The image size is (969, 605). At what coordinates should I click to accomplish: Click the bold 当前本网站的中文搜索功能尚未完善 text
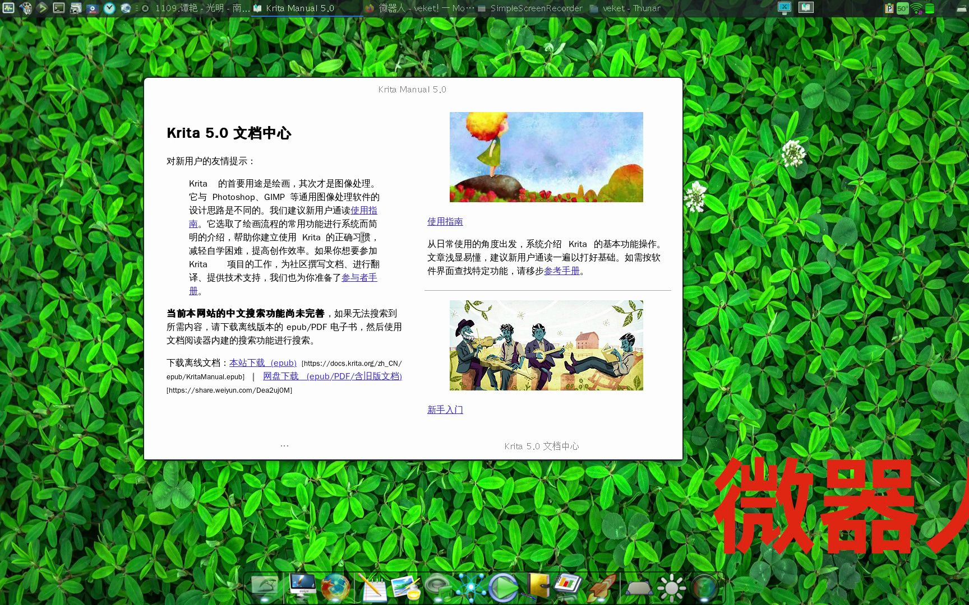click(246, 313)
